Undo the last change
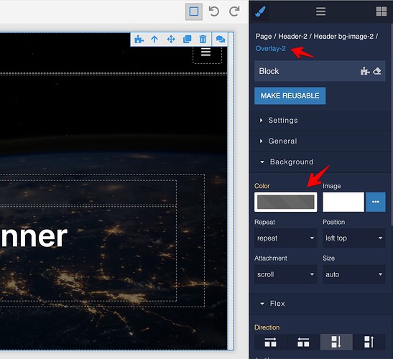Screen dimensions: 393x359 click(214, 11)
